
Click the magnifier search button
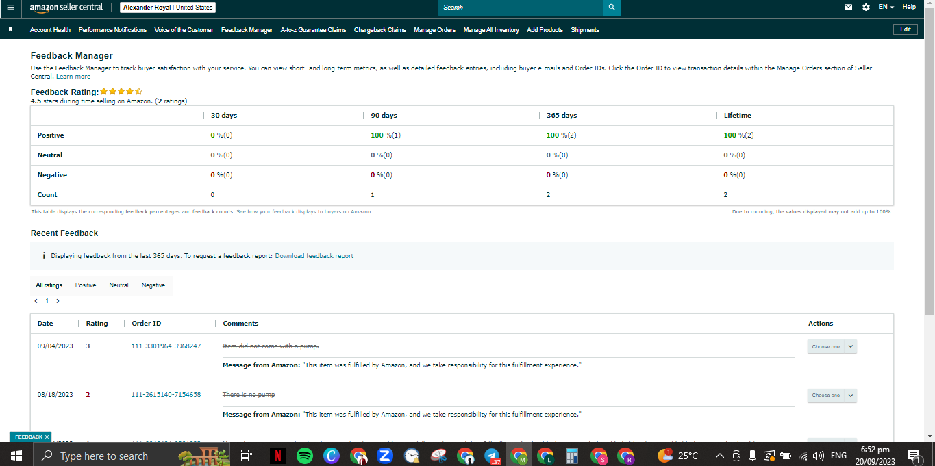click(612, 8)
